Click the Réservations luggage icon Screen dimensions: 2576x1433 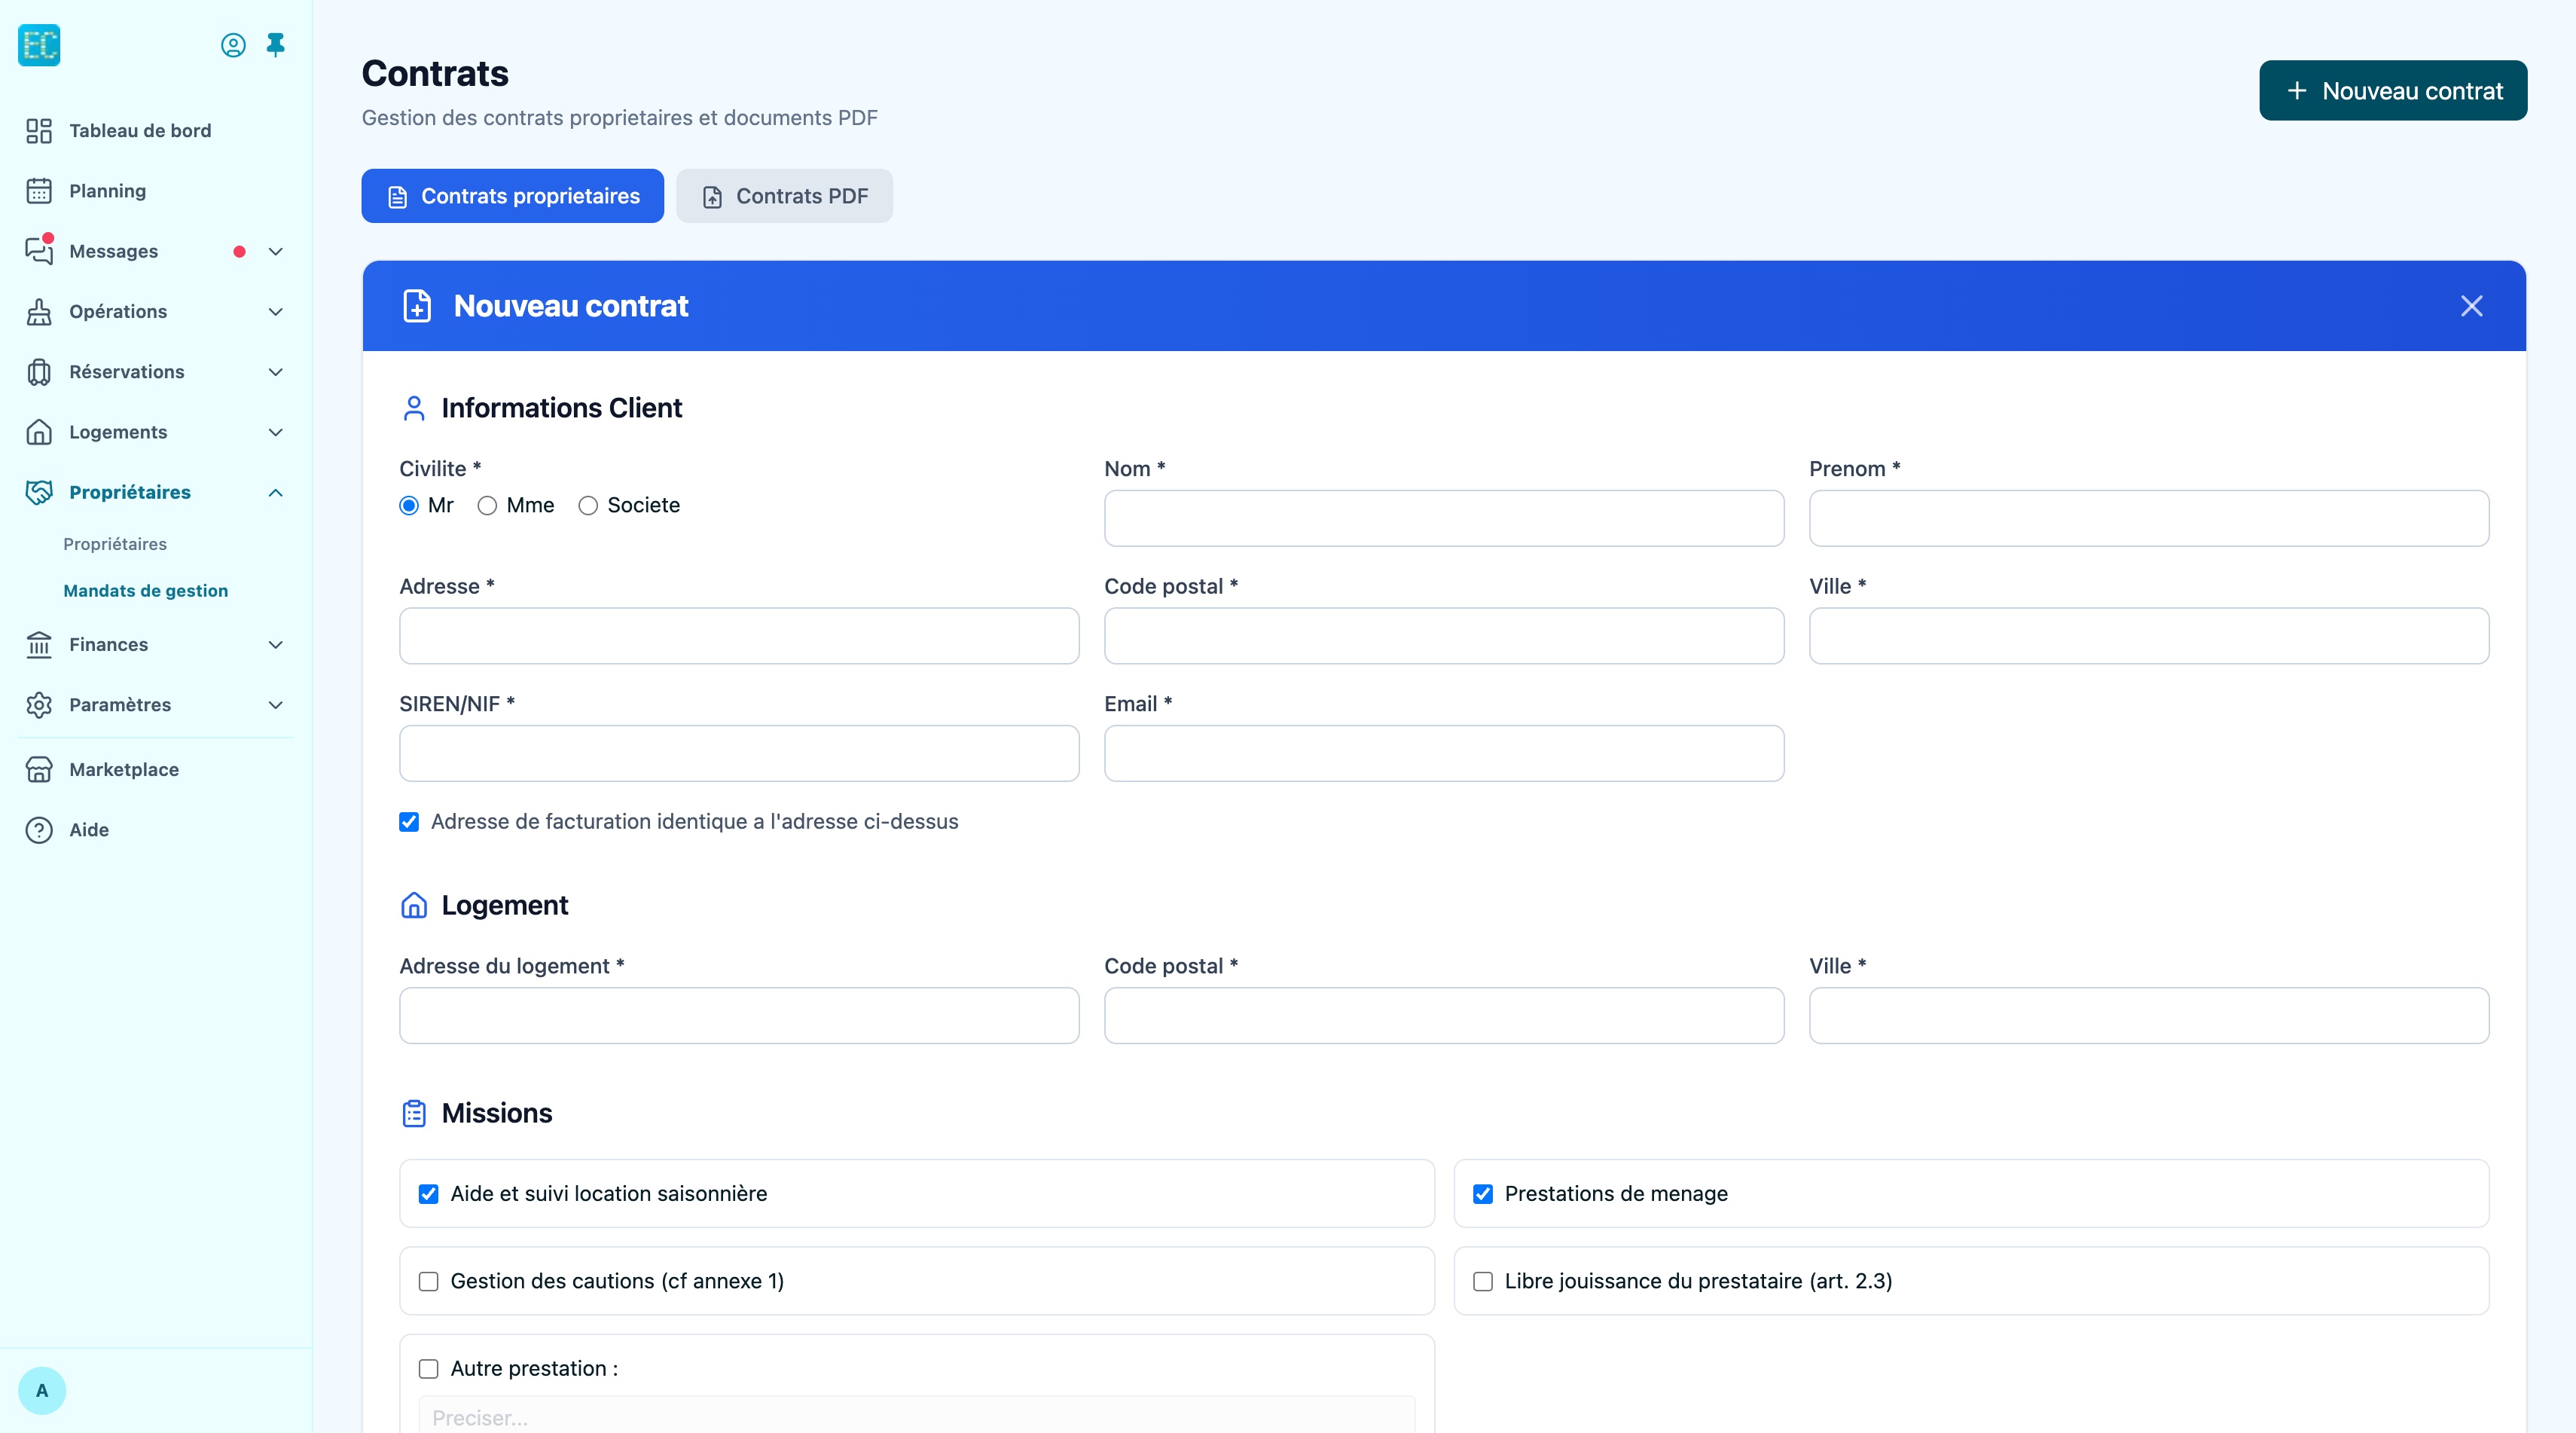[x=39, y=372]
